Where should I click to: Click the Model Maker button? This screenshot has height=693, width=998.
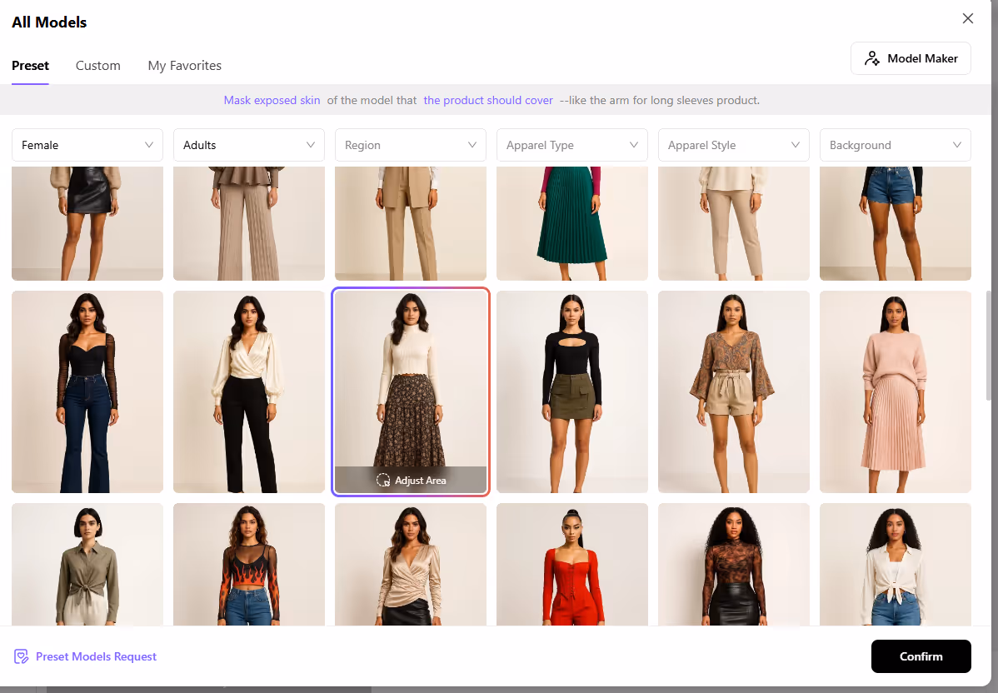pos(911,58)
